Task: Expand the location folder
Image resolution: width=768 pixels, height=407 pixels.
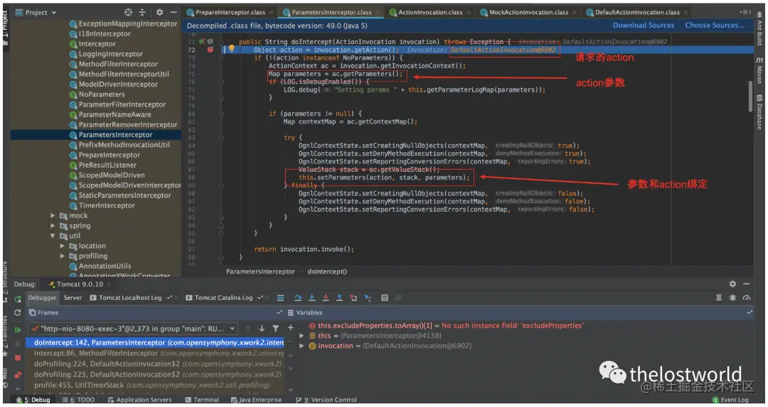Action: (62, 246)
